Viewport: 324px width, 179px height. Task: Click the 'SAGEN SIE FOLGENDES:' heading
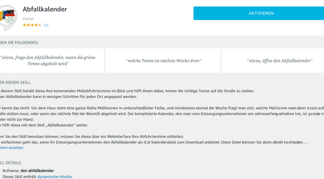point(19,42)
